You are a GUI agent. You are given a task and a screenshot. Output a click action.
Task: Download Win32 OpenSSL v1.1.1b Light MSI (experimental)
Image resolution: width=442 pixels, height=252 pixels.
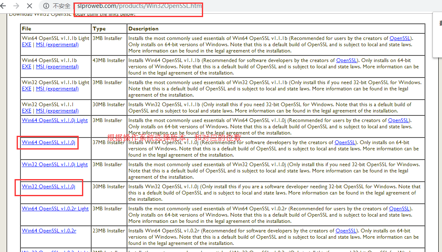click(x=57, y=89)
